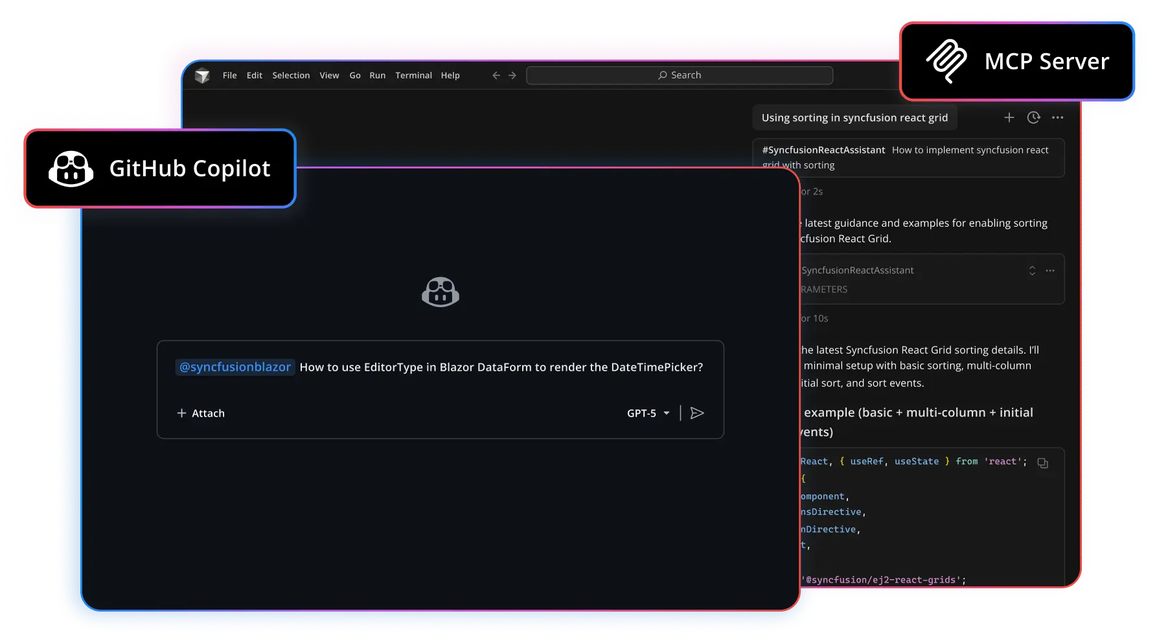
Task: Click the VS Code logo in the title bar
Action: tap(202, 75)
